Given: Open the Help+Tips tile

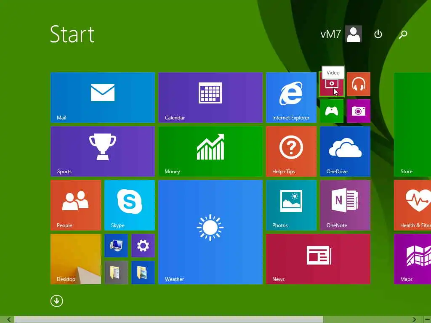Looking at the screenshot, I should pyautogui.click(x=291, y=151).
